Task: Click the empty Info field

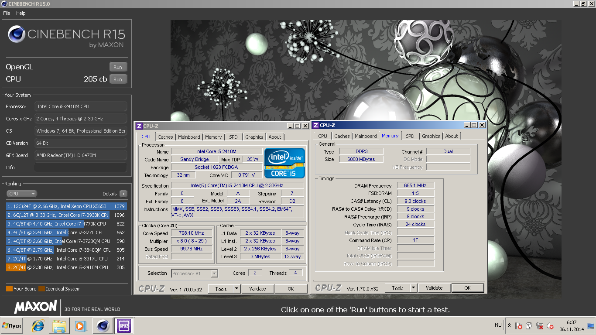Action: 81,167
